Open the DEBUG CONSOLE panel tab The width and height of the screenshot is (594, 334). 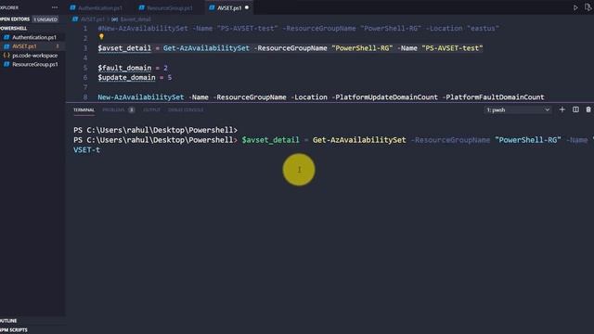[x=186, y=109]
